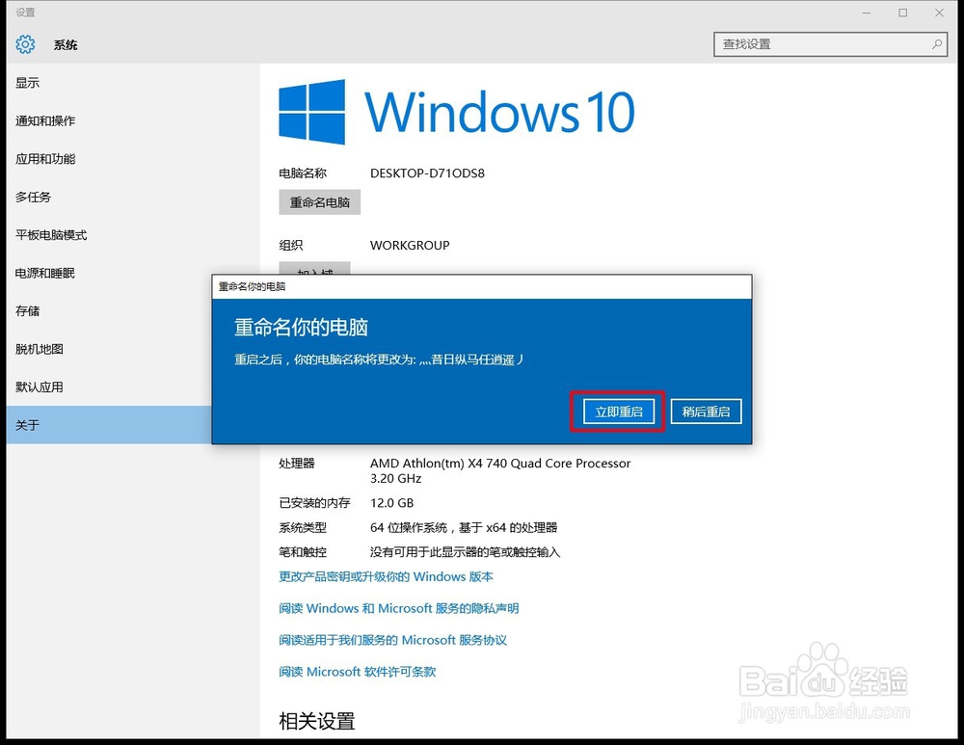964x745 pixels.
Task: Close the Settings window
Action: (x=939, y=13)
